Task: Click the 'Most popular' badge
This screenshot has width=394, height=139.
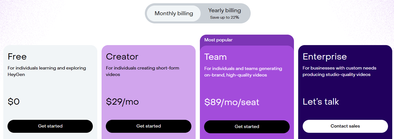Action: click(x=218, y=40)
